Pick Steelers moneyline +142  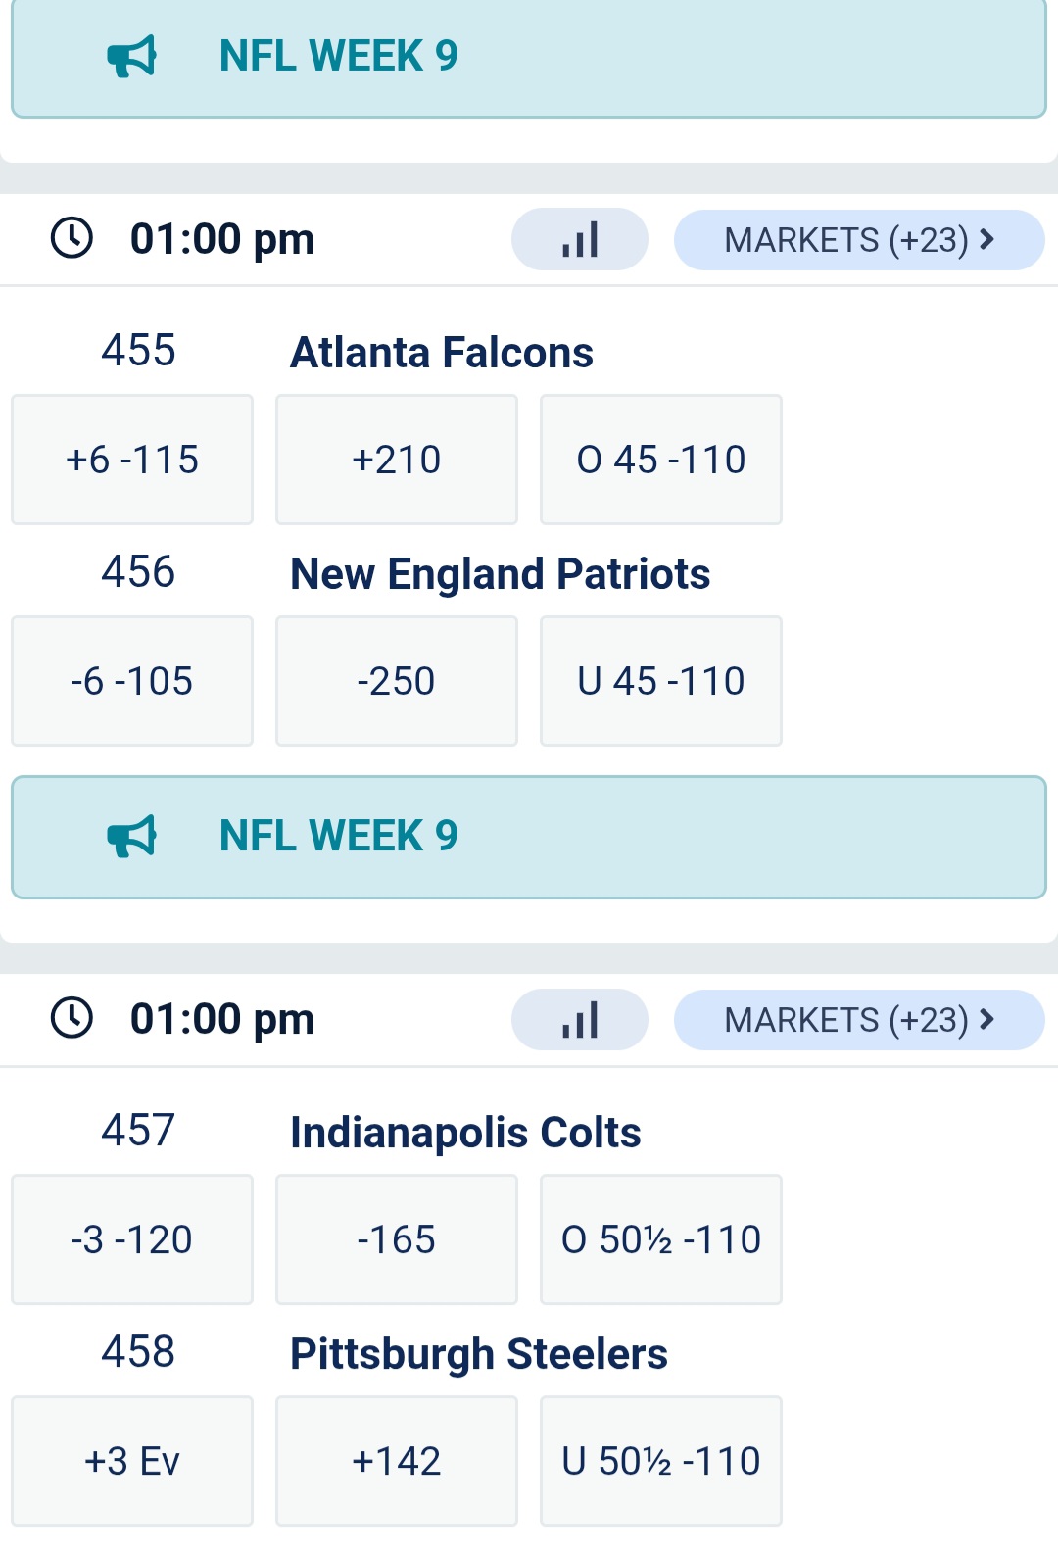pos(397,1461)
